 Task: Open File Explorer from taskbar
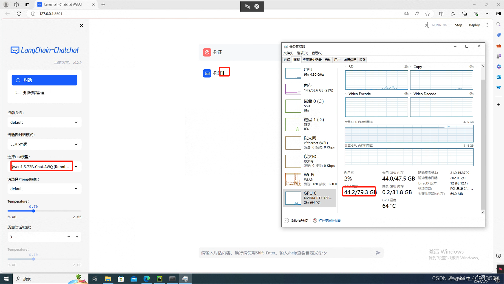click(108, 279)
